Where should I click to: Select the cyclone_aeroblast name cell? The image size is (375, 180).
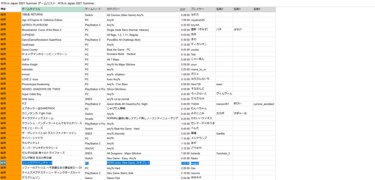(x=264, y=104)
